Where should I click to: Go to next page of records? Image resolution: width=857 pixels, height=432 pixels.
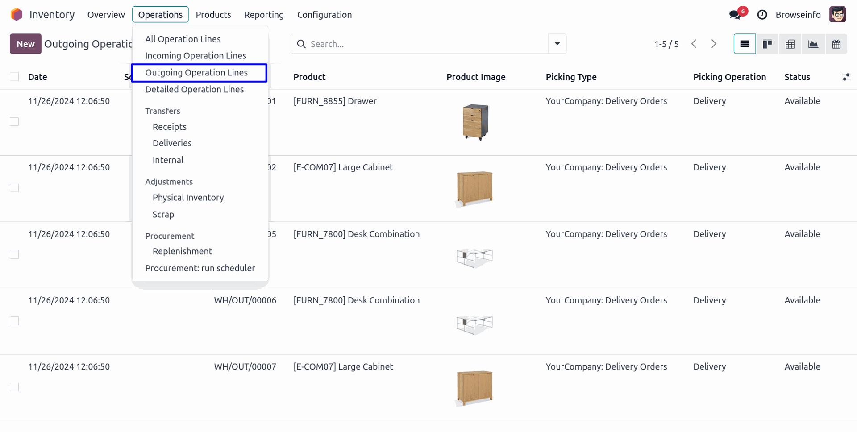point(714,44)
